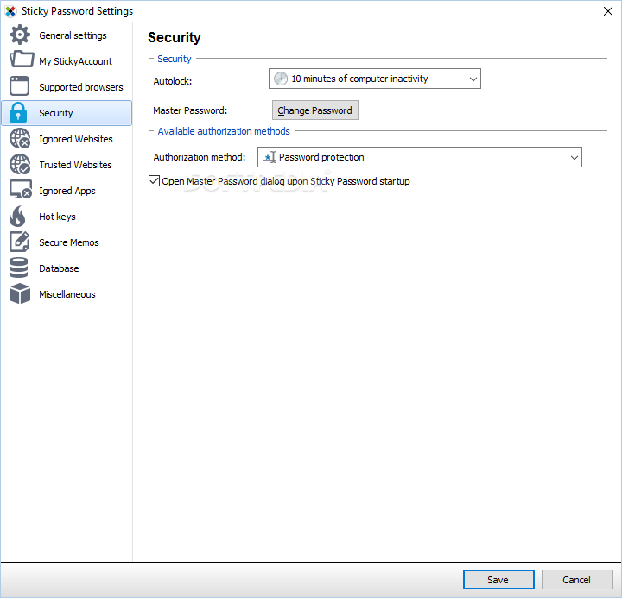Image resolution: width=622 pixels, height=598 pixels.
Task: Go to Secure Memos settings
Action: point(67,242)
